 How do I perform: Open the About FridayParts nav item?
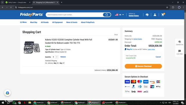pyautogui.click(x=88, y=22)
